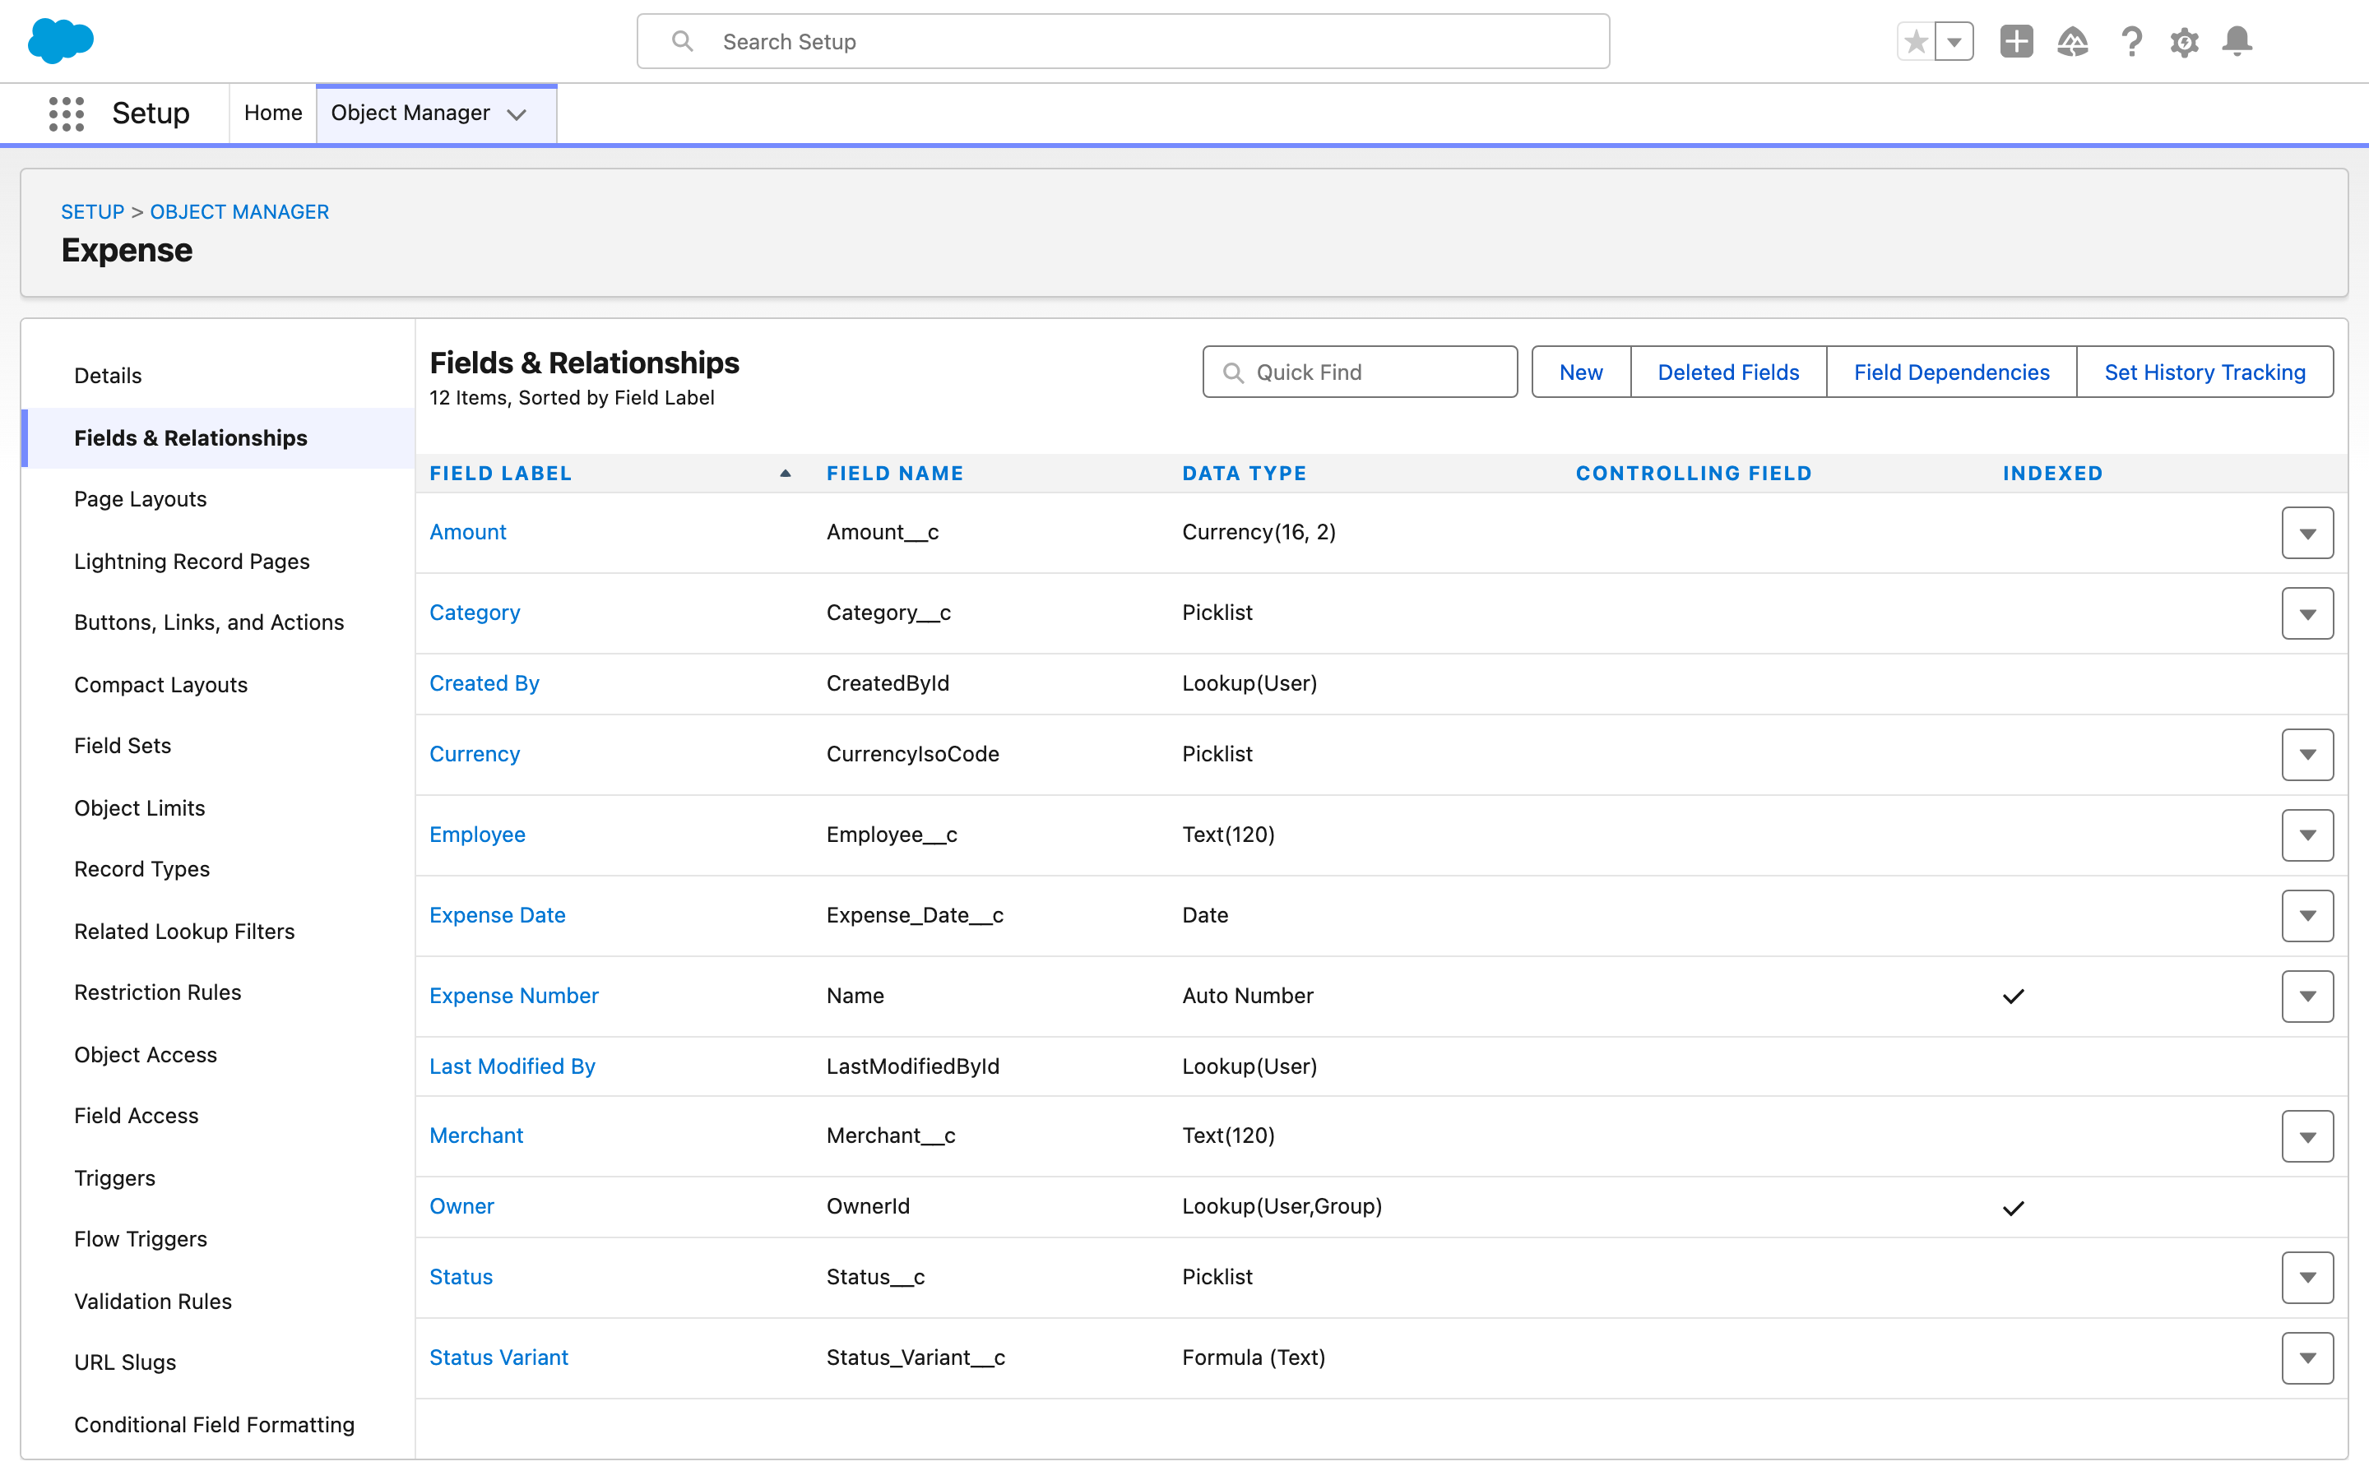Viewport: 2369px width, 1480px height.
Task: Select the Object Manager tab
Action: pos(410,113)
